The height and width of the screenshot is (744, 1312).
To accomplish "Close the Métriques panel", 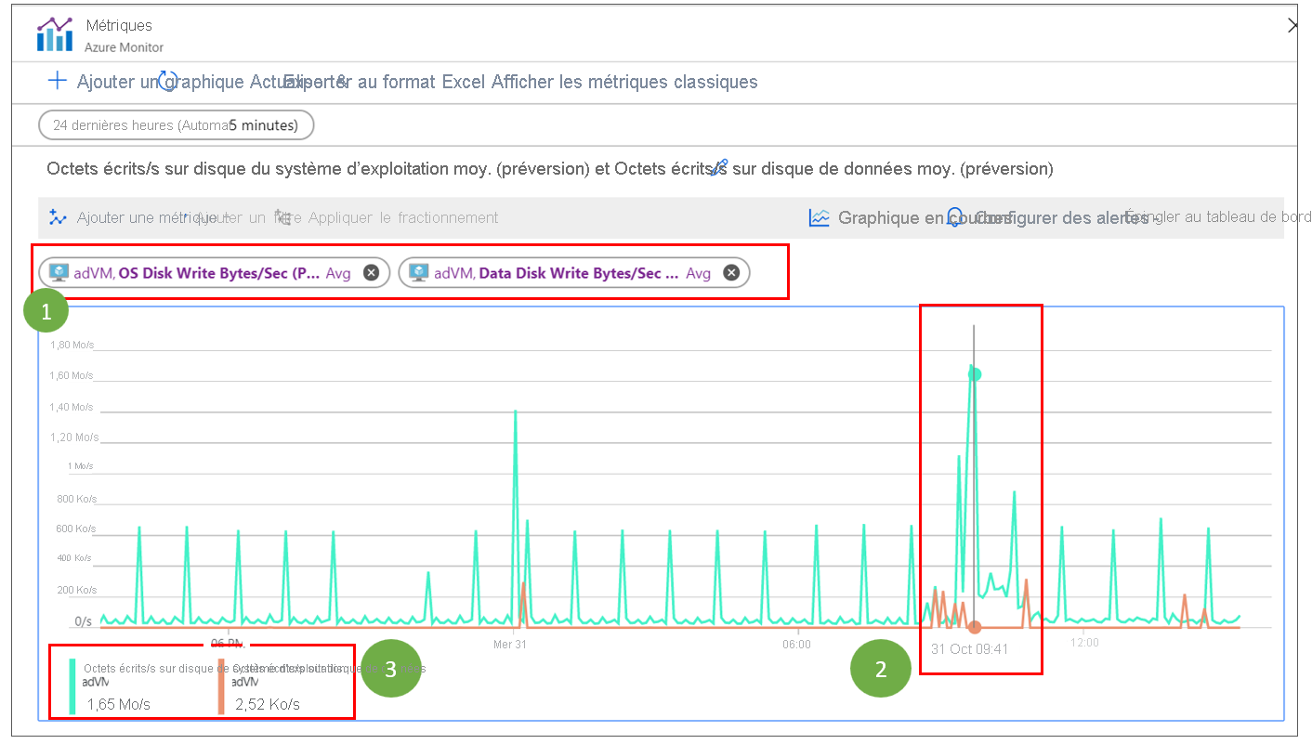I will tap(1292, 26).
